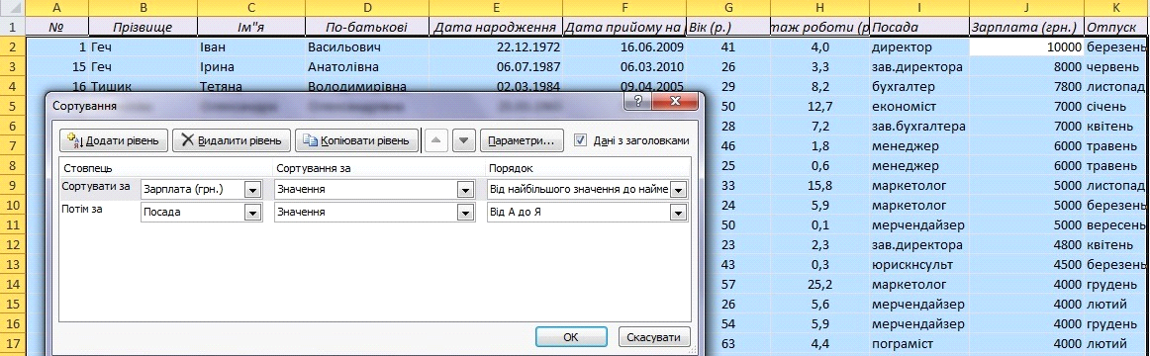Screen dimensions: 1150x356
Task: Open the 'Посада' column dropdown
Action: [x=253, y=214]
